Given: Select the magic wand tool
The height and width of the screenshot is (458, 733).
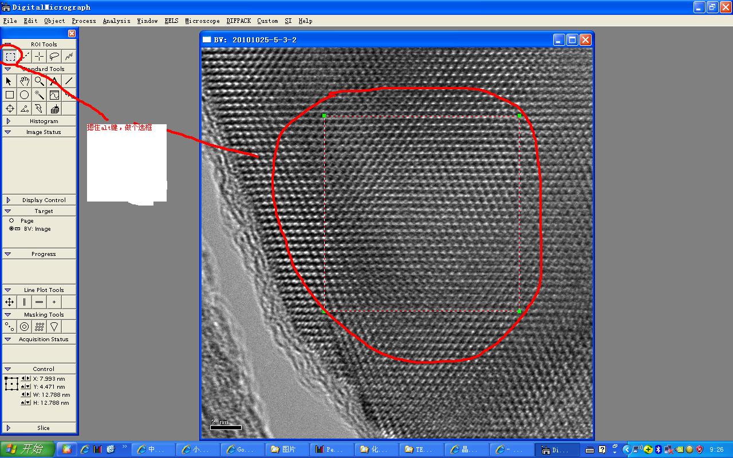Looking at the screenshot, I should [39, 94].
